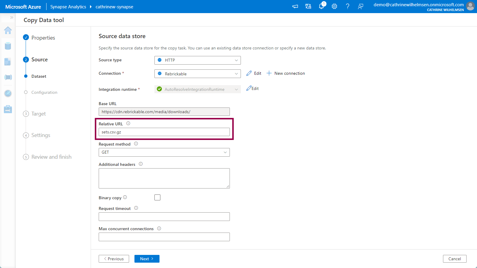Click the help question mark icon

[348, 6]
